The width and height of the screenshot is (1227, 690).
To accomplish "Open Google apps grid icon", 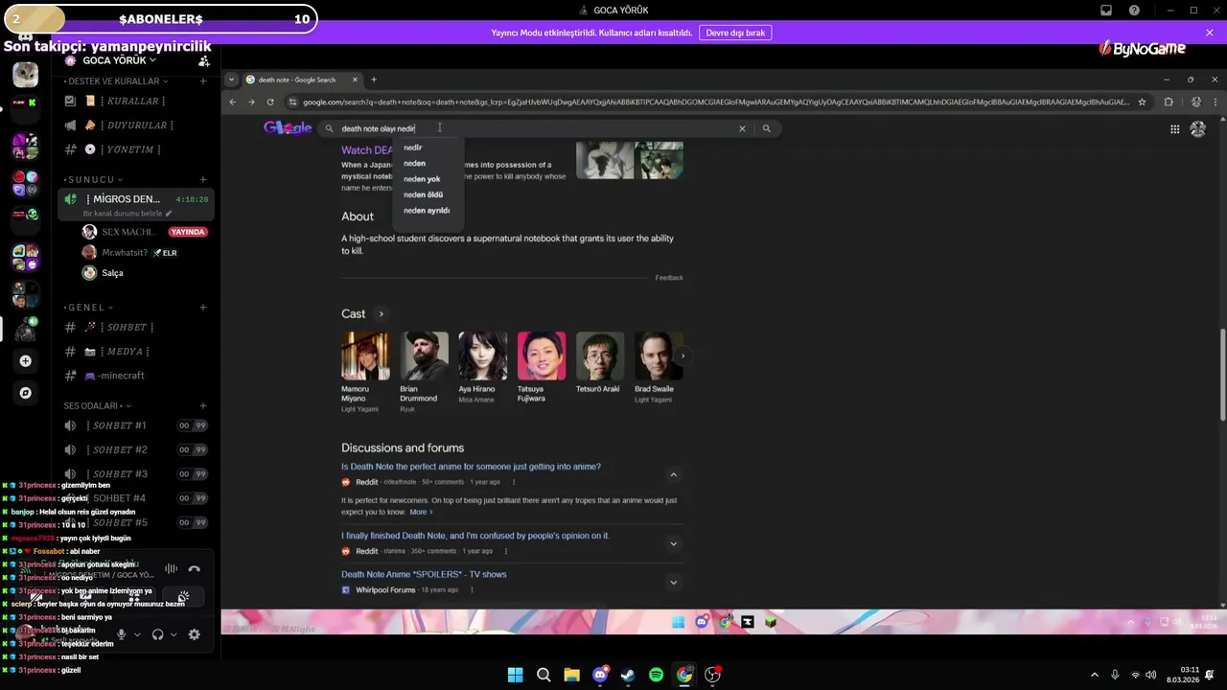I will (x=1174, y=129).
